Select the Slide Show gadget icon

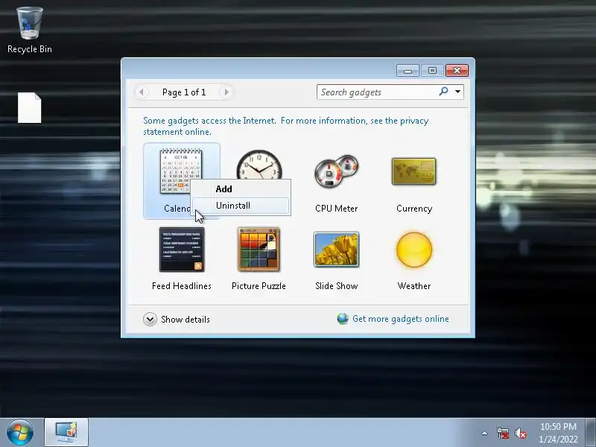[337, 250]
